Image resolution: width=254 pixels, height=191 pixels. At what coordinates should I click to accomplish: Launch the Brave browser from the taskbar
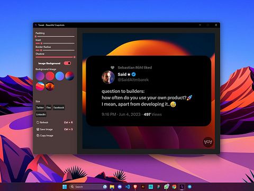135,187
